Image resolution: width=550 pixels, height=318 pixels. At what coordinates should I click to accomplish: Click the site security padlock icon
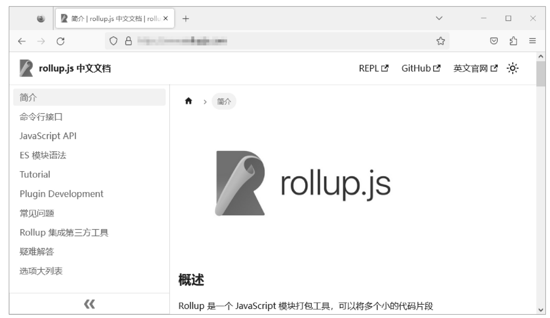(x=129, y=41)
